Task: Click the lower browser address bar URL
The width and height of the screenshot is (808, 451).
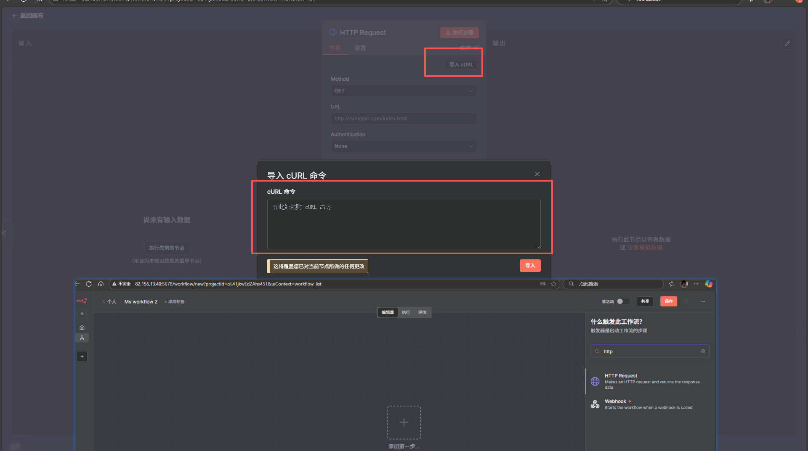Action: [228, 284]
